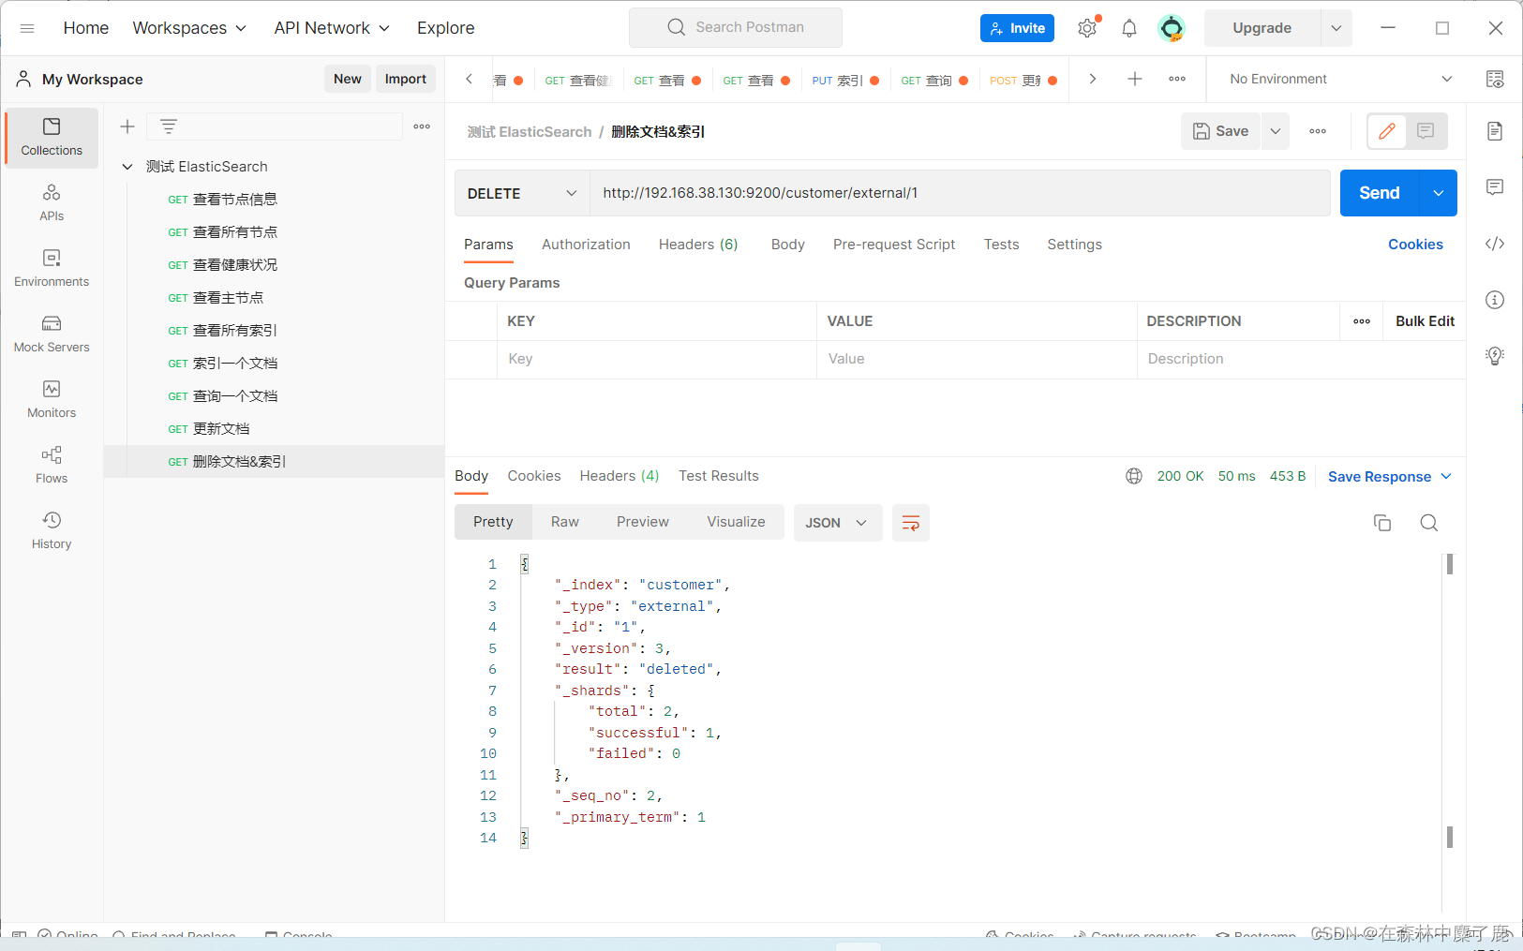The image size is (1523, 951).
Task: Focus the request URL field
Action: [x=960, y=193]
